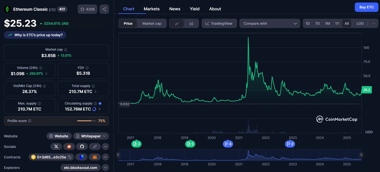Set chart range to 1Y
This screenshot has width=380, height=172.
point(337,23)
